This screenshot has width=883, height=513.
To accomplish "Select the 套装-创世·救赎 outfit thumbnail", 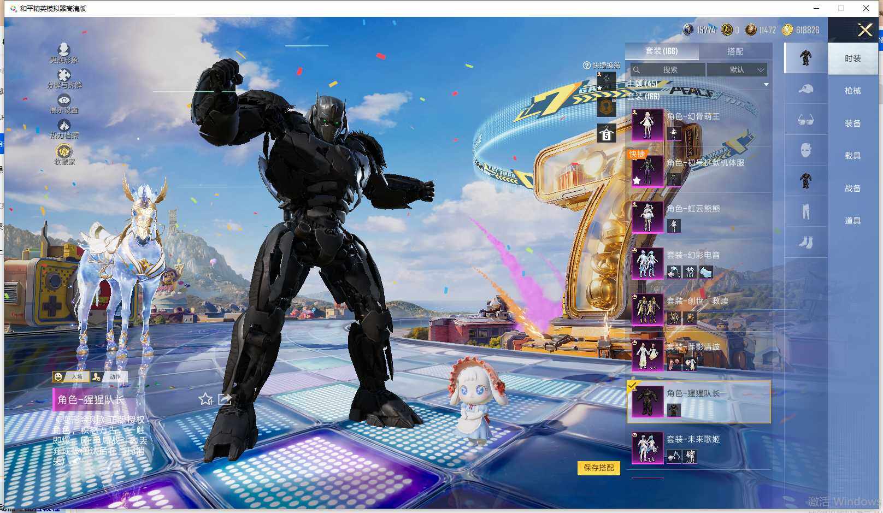I will click(x=647, y=309).
